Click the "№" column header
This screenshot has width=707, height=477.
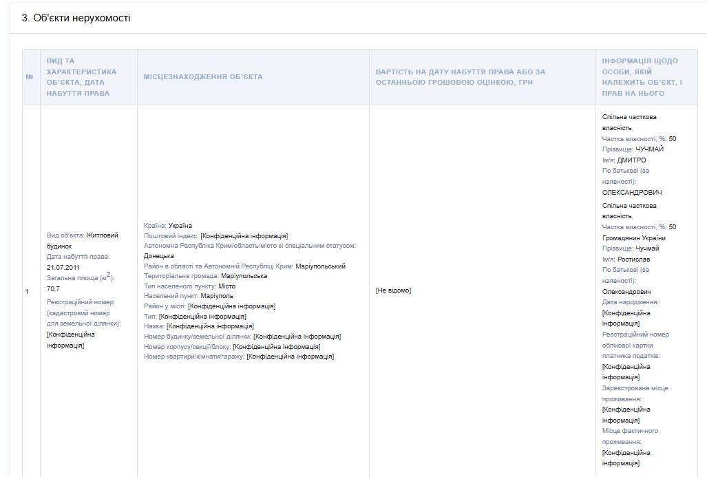30,77
